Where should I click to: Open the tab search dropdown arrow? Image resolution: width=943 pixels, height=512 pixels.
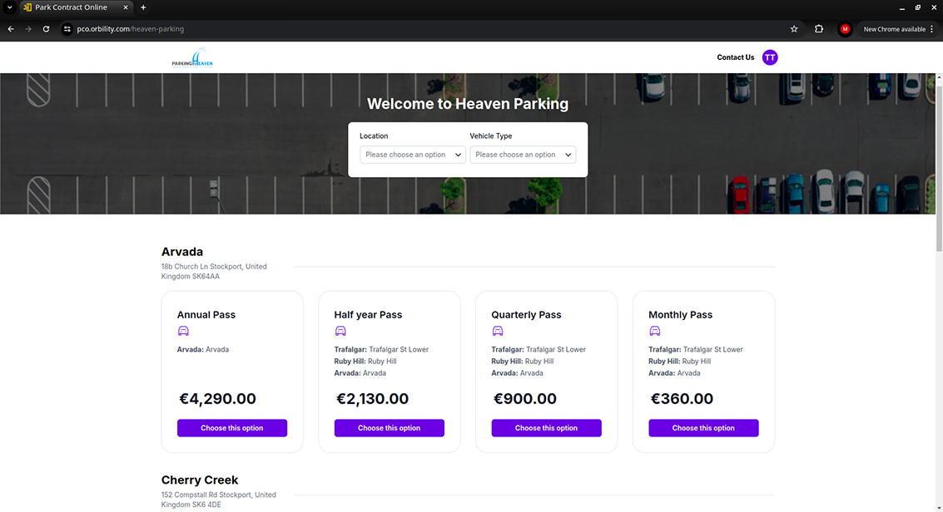8,7
